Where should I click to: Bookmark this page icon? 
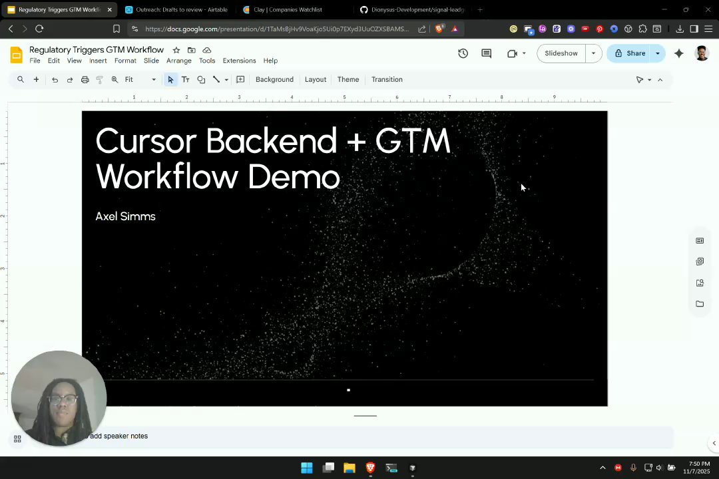click(117, 29)
